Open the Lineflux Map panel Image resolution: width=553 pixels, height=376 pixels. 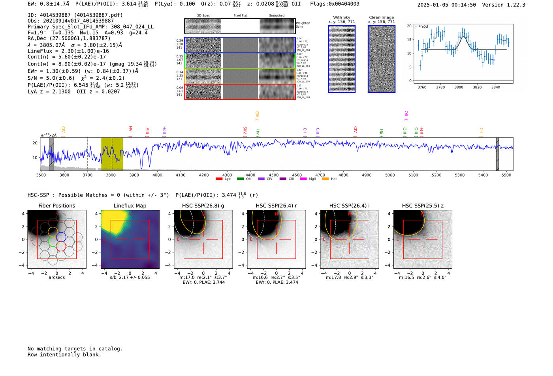[x=130, y=239]
